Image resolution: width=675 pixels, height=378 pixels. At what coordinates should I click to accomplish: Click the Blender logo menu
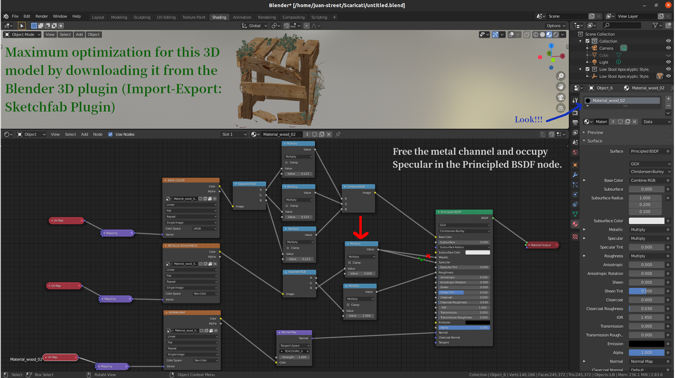coord(6,16)
